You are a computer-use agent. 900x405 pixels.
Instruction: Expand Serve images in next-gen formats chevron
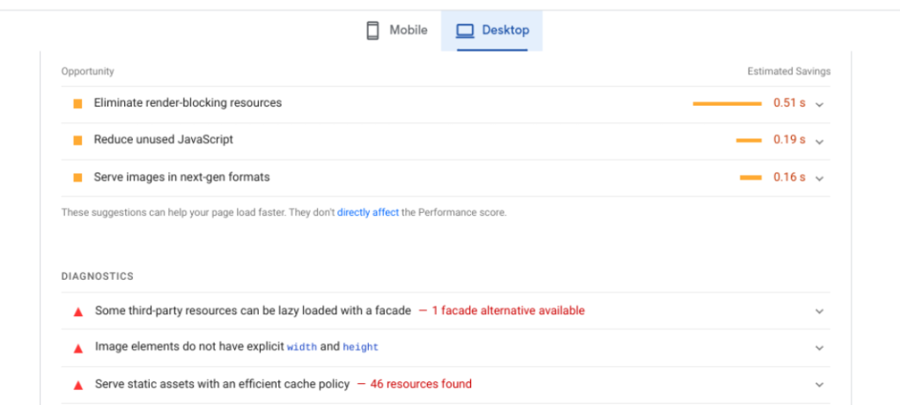tap(819, 178)
